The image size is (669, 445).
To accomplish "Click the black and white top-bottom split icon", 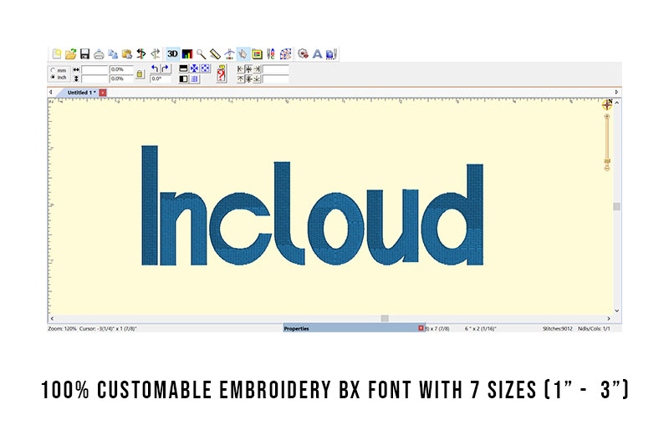I will click(x=183, y=68).
